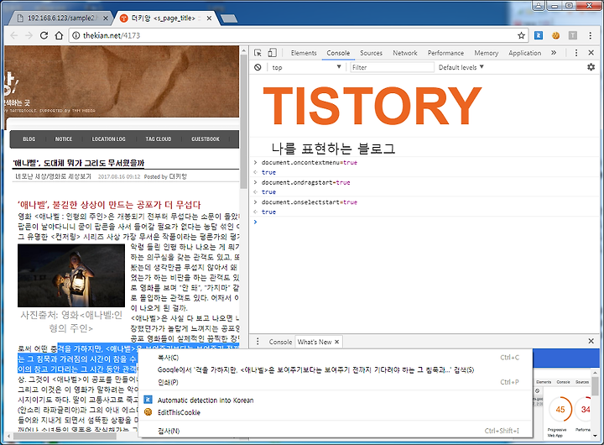
Task: Activate the DevTools inspect element picker
Action: (x=258, y=53)
